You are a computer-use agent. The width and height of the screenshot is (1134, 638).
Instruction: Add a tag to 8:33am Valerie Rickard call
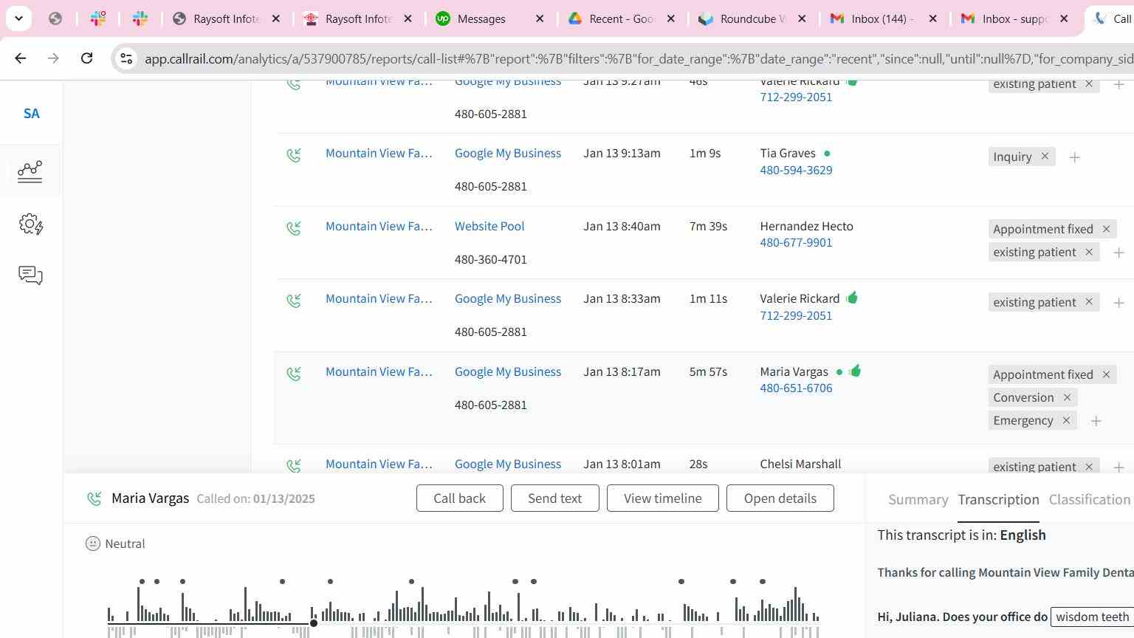click(x=1118, y=303)
